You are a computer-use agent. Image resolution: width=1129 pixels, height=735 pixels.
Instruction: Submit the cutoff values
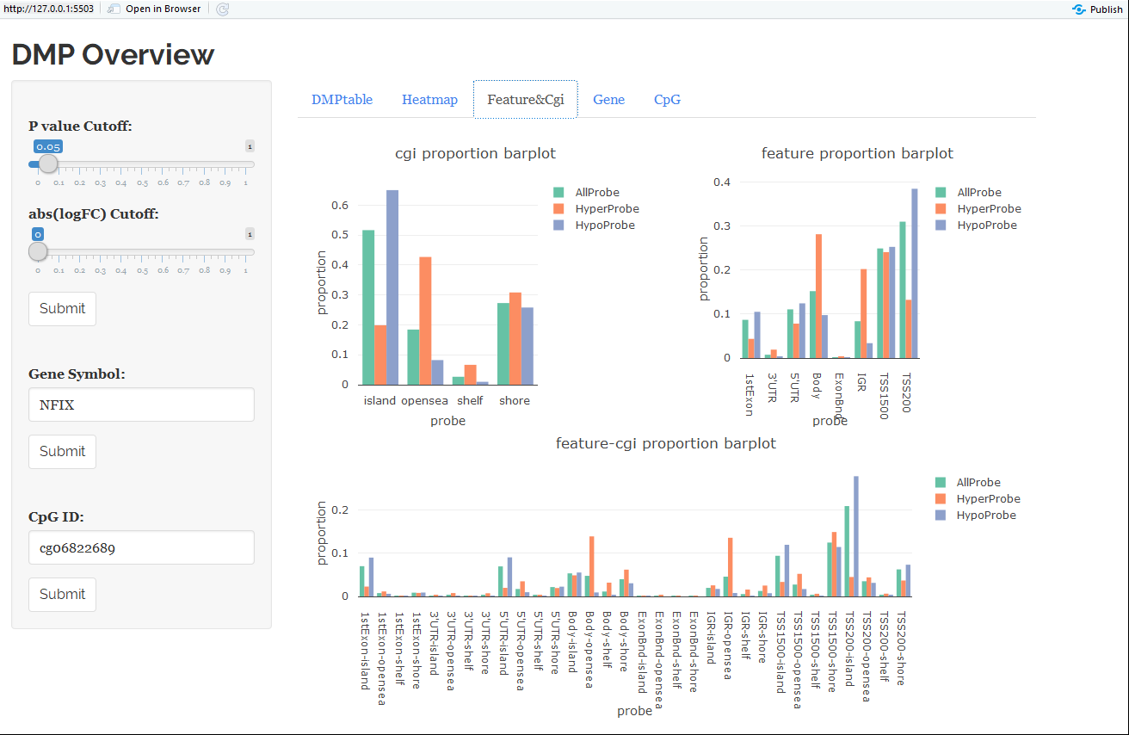pos(62,308)
